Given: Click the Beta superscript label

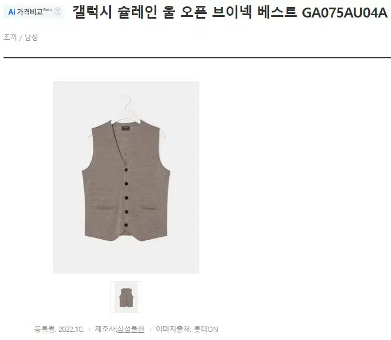Looking at the screenshot, I should tap(48, 10).
